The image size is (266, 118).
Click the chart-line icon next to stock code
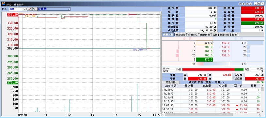click(29, 9)
